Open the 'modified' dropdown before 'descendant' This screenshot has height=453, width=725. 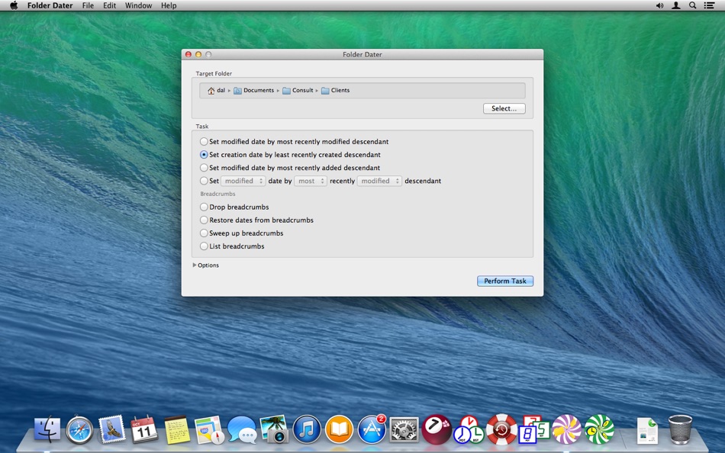[x=379, y=181]
